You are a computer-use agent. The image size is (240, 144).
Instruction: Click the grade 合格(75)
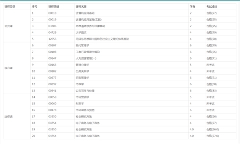click(x=212, y=26)
